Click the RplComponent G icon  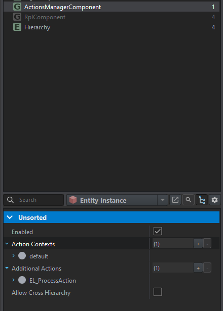(17, 17)
